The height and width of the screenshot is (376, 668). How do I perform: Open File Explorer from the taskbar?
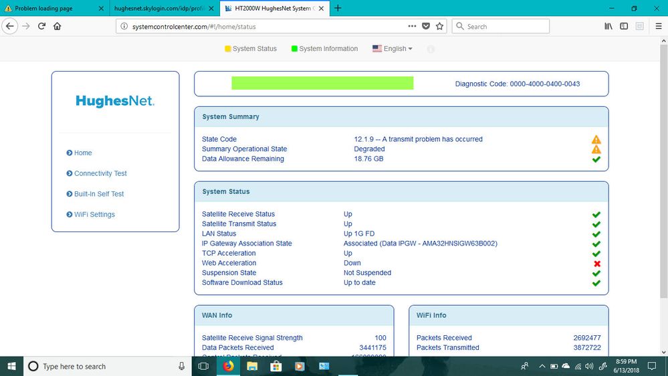(252, 366)
